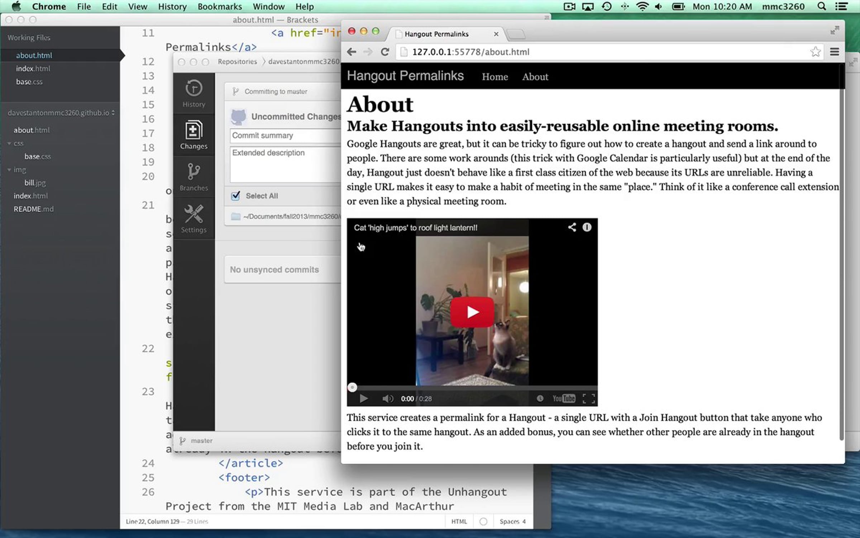Click Chrome forward arrow button

[x=368, y=52]
